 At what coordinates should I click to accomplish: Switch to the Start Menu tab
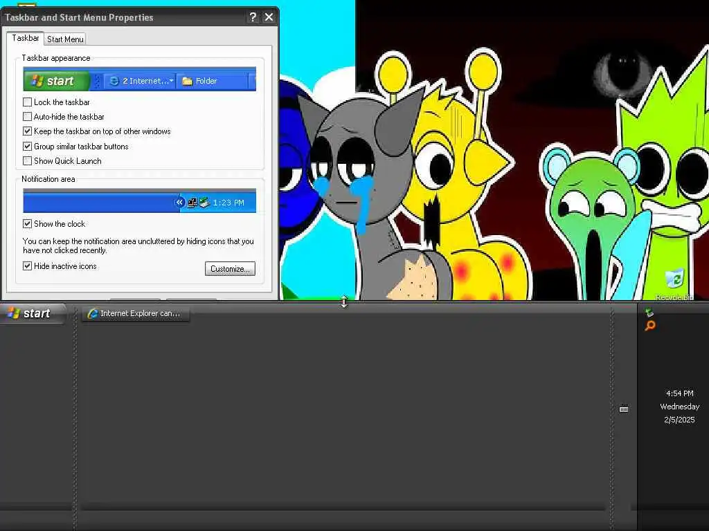tap(65, 39)
